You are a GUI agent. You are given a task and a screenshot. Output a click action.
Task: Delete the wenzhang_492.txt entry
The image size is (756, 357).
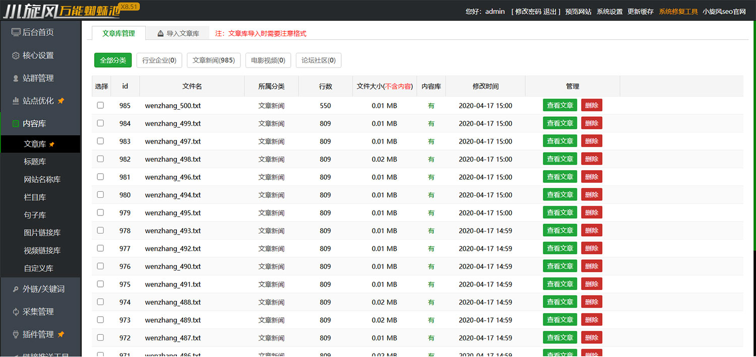tap(592, 248)
